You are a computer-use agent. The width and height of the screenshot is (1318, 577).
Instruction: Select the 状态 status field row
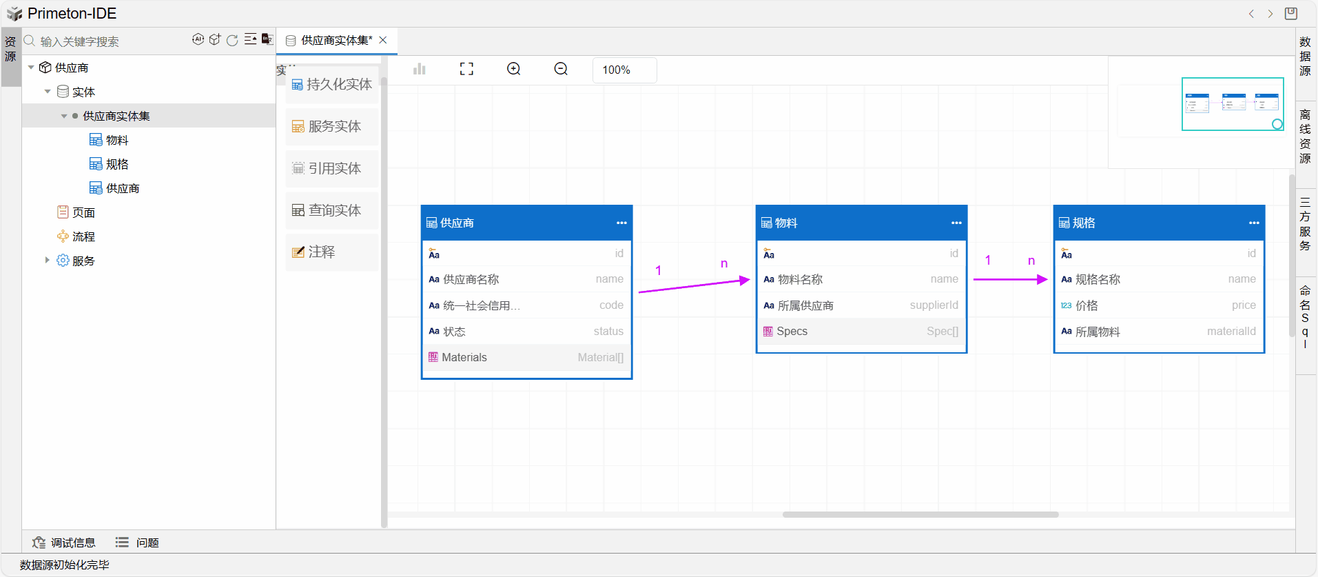pyautogui.click(x=526, y=332)
